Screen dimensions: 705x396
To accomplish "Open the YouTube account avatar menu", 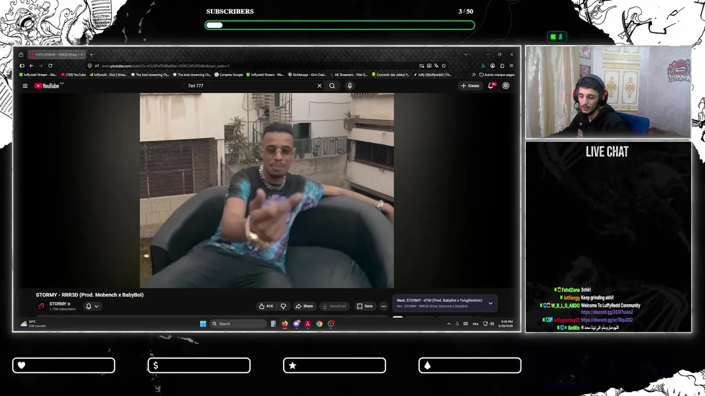I will click(506, 86).
